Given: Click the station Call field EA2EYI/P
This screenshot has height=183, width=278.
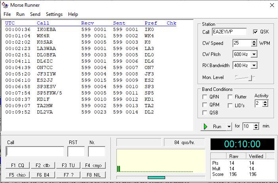Looking at the screenshot, I should click(229, 32).
